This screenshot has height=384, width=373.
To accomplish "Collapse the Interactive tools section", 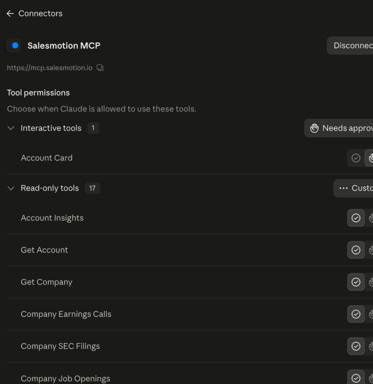I will coord(11,128).
